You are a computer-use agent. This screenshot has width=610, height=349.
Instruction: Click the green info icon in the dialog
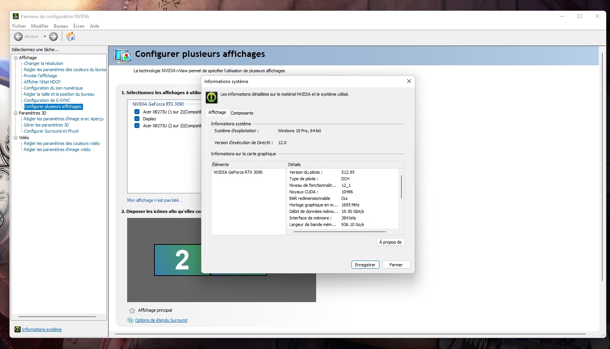tap(212, 97)
